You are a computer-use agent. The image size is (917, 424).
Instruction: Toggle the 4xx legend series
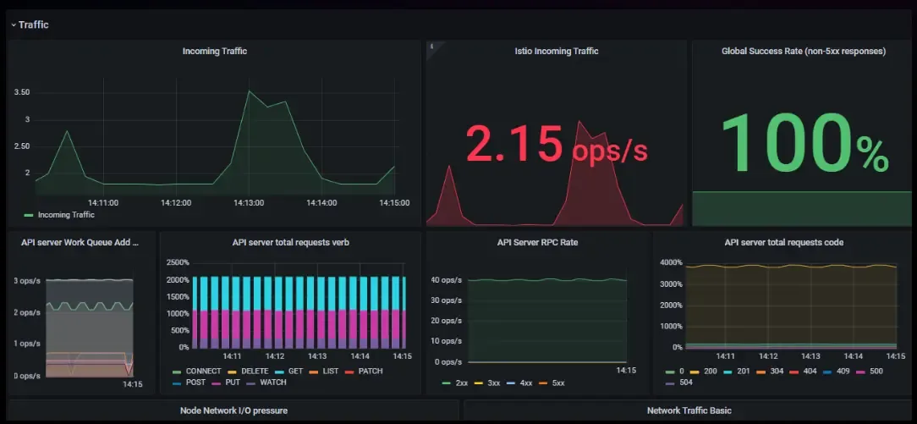(518, 383)
